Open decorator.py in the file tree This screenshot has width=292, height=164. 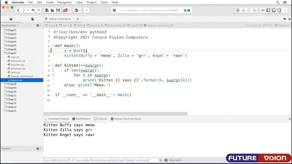point(18,61)
